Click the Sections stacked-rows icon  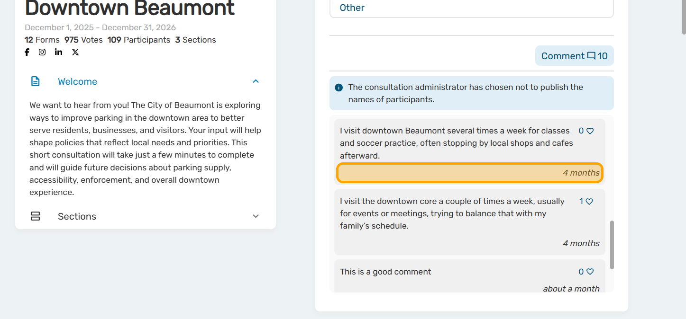36,216
